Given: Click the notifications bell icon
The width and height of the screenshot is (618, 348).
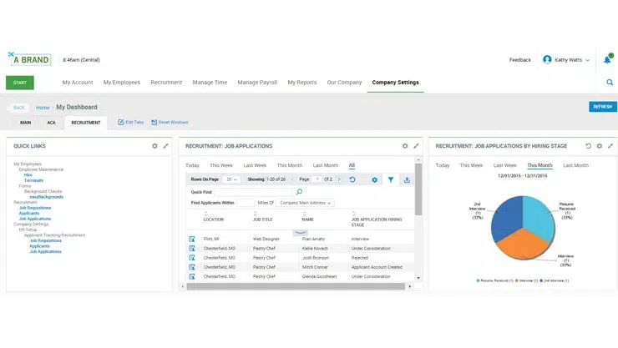Looking at the screenshot, I should (607, 60).
